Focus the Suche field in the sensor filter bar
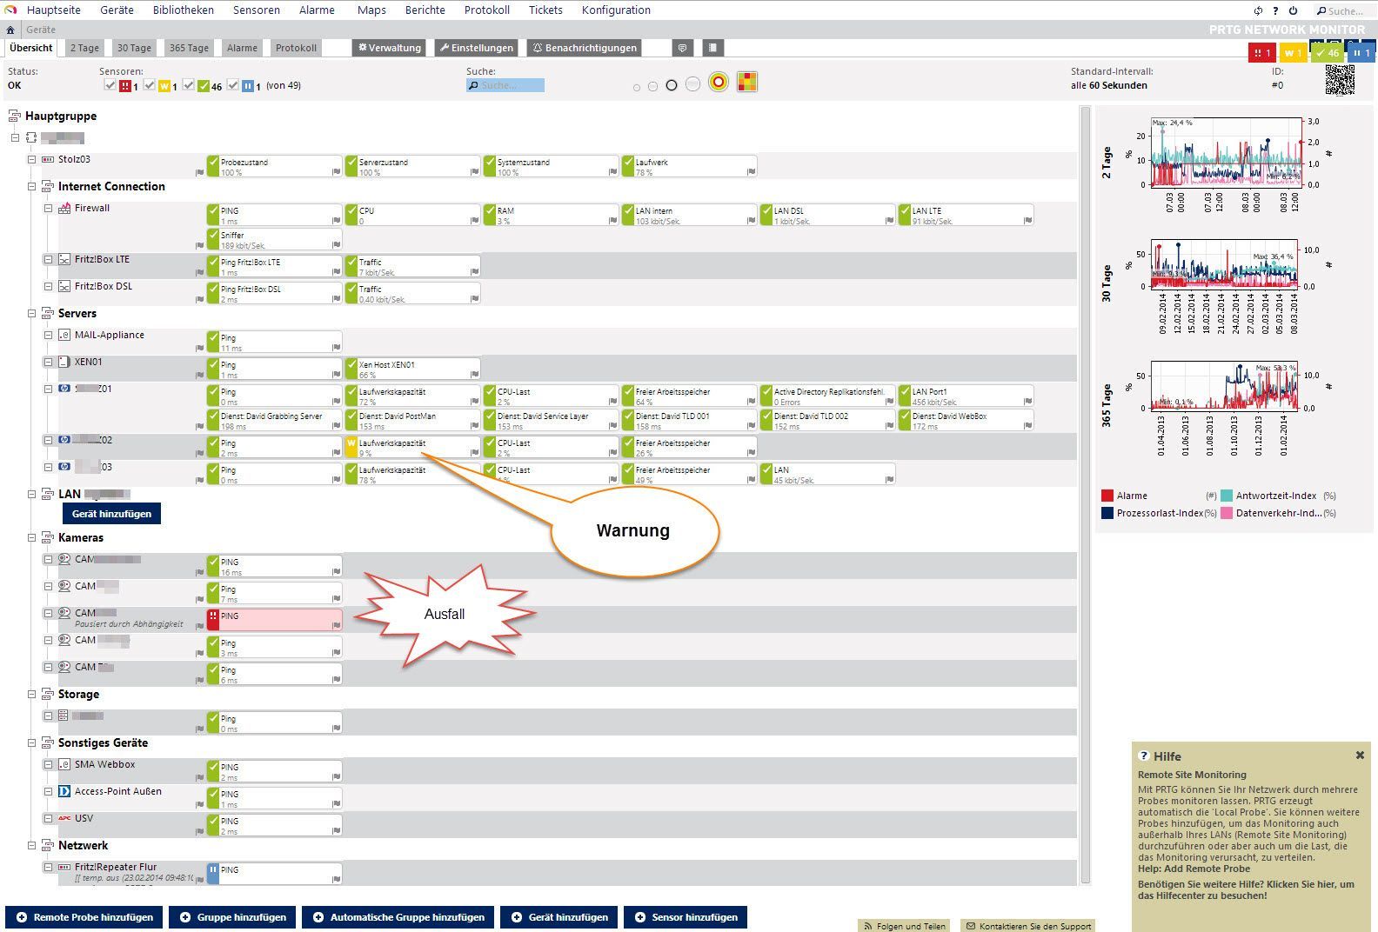Viewport: 1378px width, 932px height. (505, 85)
